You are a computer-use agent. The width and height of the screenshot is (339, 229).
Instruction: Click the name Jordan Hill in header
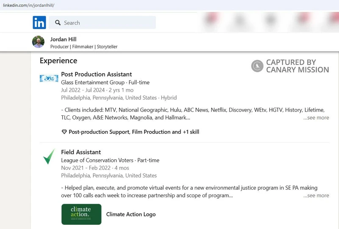point(63,39)
